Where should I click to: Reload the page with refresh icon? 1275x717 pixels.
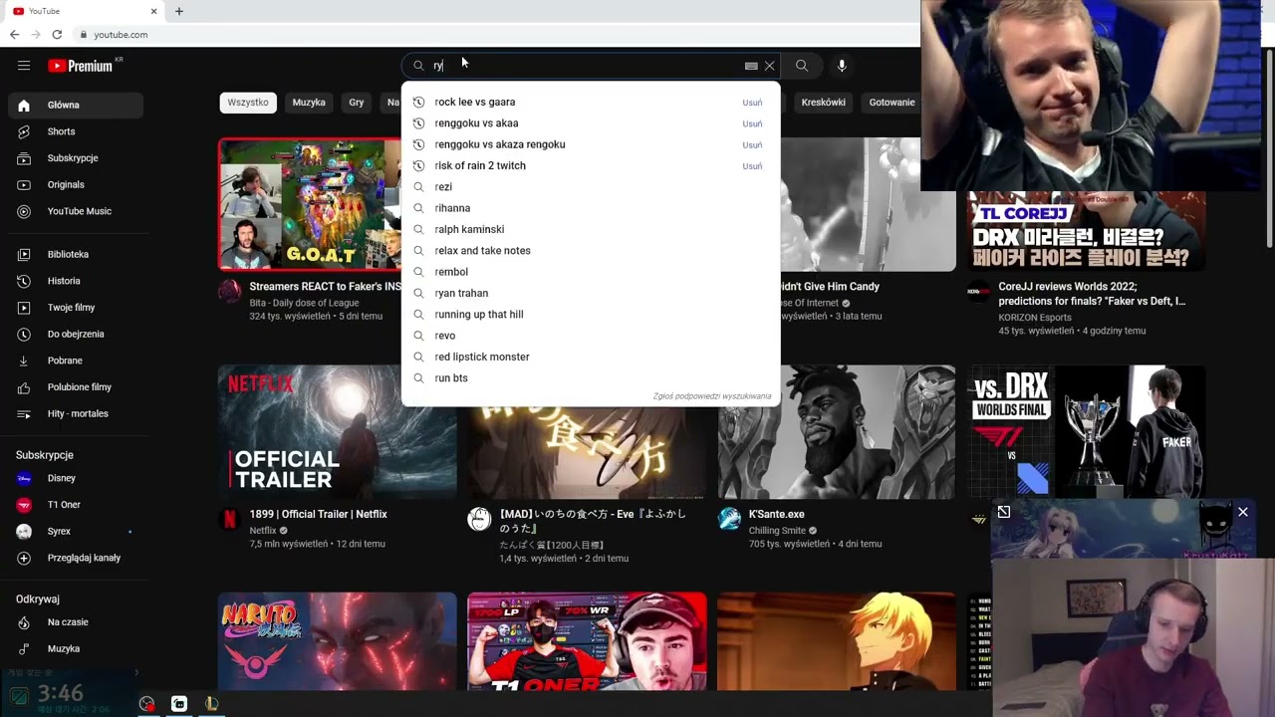pyautogui.click(x=57, y=34)
